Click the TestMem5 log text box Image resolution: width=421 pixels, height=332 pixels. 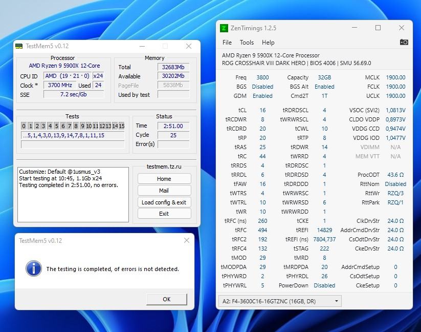coord(73,195)
